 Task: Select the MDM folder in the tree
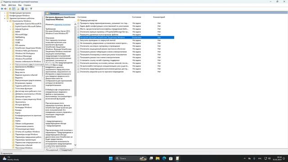[x=18, y=32]
